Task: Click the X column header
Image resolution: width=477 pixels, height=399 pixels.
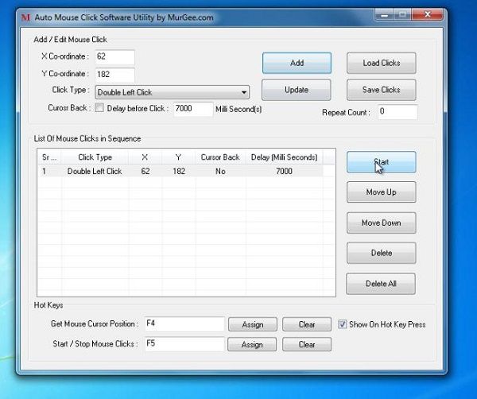Action: pyautogui.click(x=145, y=157)
